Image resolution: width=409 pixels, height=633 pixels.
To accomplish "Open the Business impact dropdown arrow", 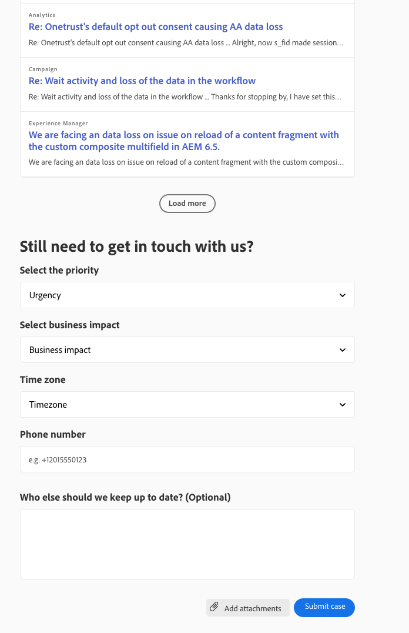I will click(343, 350).
